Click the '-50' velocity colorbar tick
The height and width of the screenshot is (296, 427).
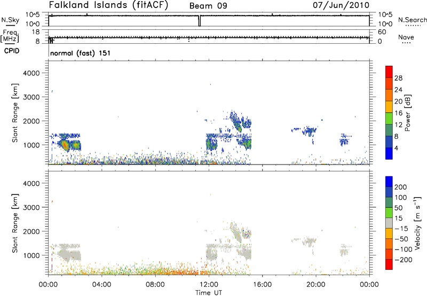401,239
